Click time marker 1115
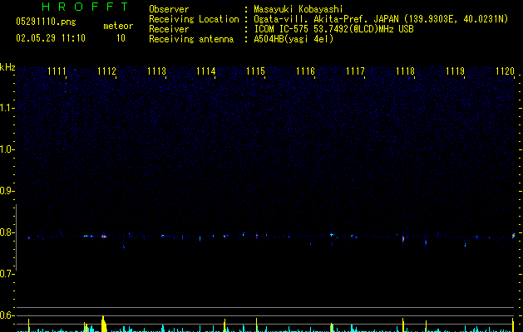 point(256,71)
